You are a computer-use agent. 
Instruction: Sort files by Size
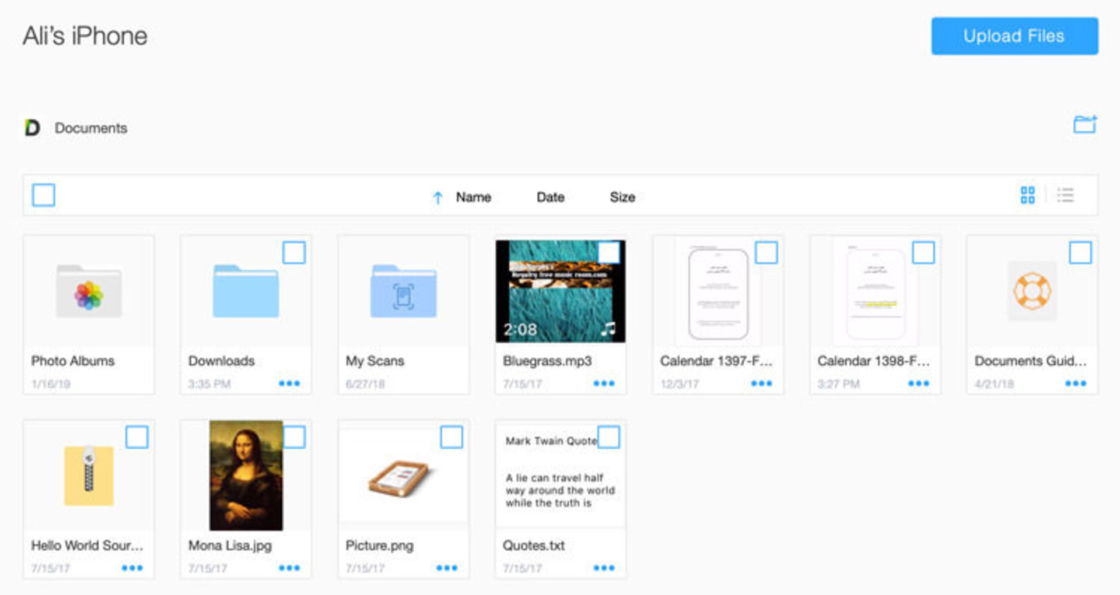pyautogui.click(x=622, y=197)
